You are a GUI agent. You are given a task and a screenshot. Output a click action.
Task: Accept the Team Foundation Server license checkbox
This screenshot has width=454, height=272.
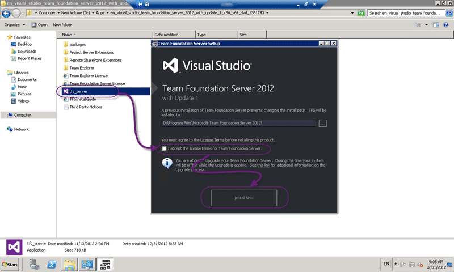pyautogui.click(x=164, y=148)
